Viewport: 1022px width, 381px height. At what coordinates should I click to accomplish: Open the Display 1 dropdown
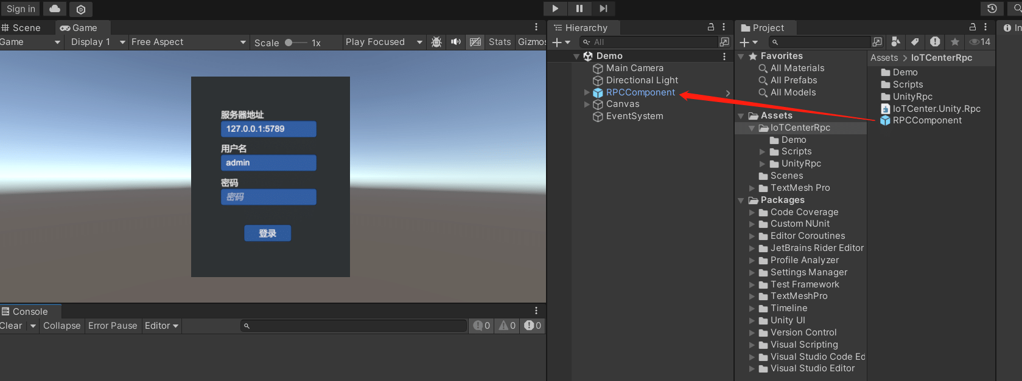click(x=97, y=42)
